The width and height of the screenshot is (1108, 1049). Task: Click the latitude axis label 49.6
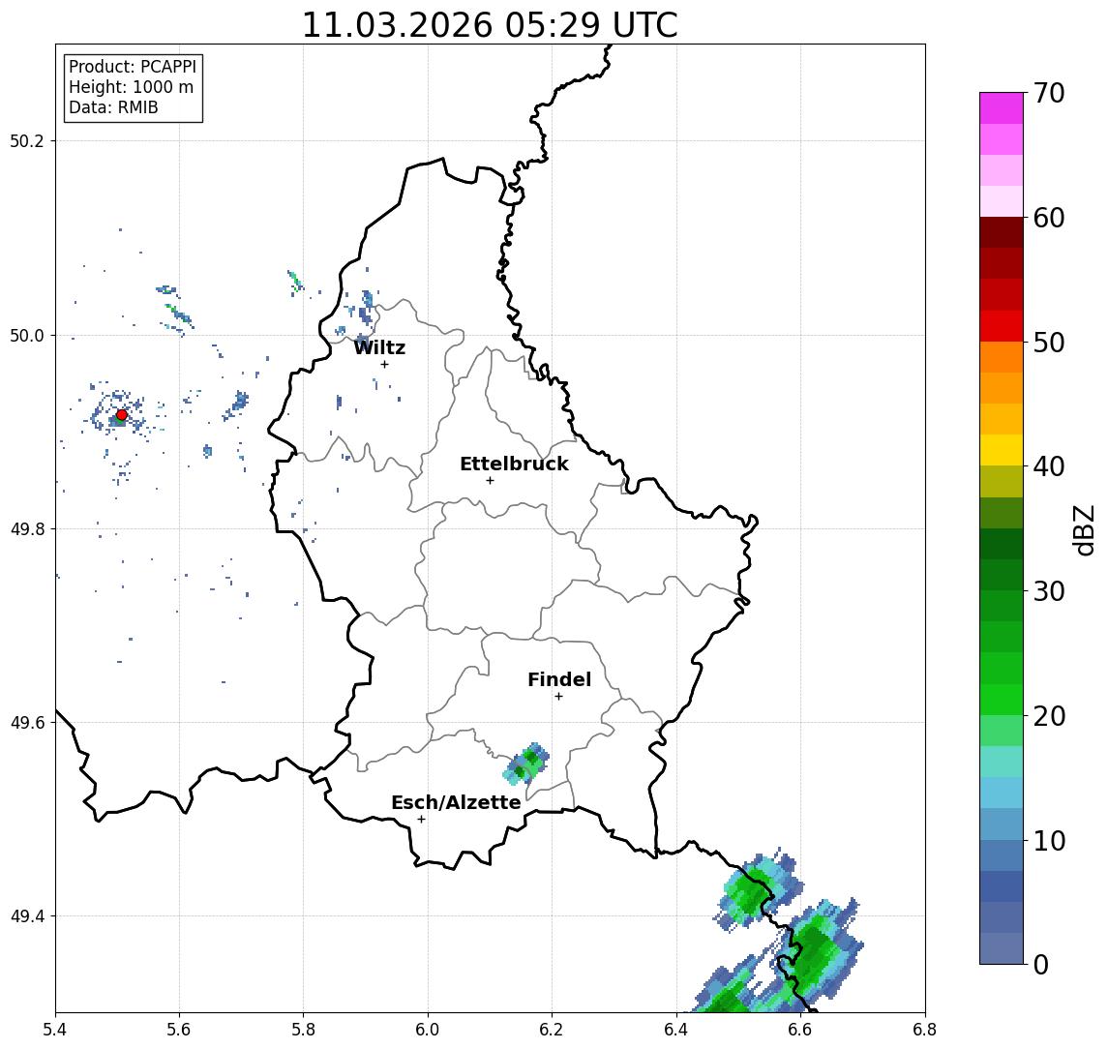(27, 723)
